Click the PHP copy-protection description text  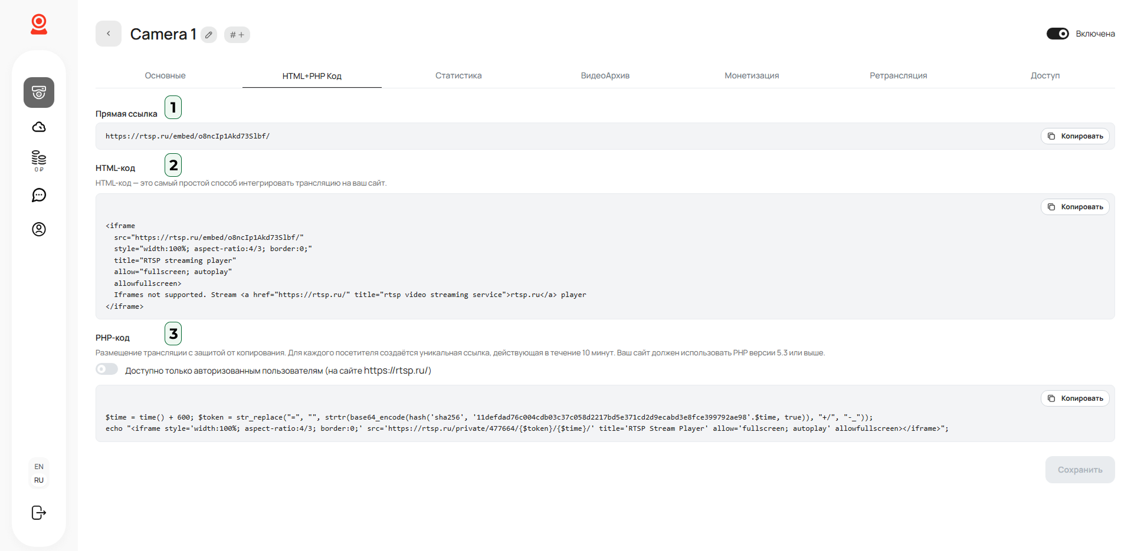(x=460, y=353)
